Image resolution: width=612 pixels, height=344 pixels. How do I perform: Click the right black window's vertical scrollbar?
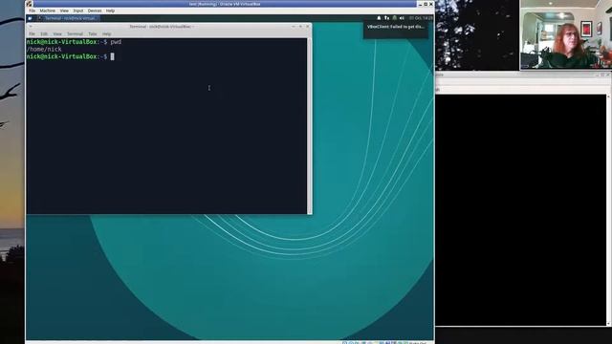click(x=609, y=210)
